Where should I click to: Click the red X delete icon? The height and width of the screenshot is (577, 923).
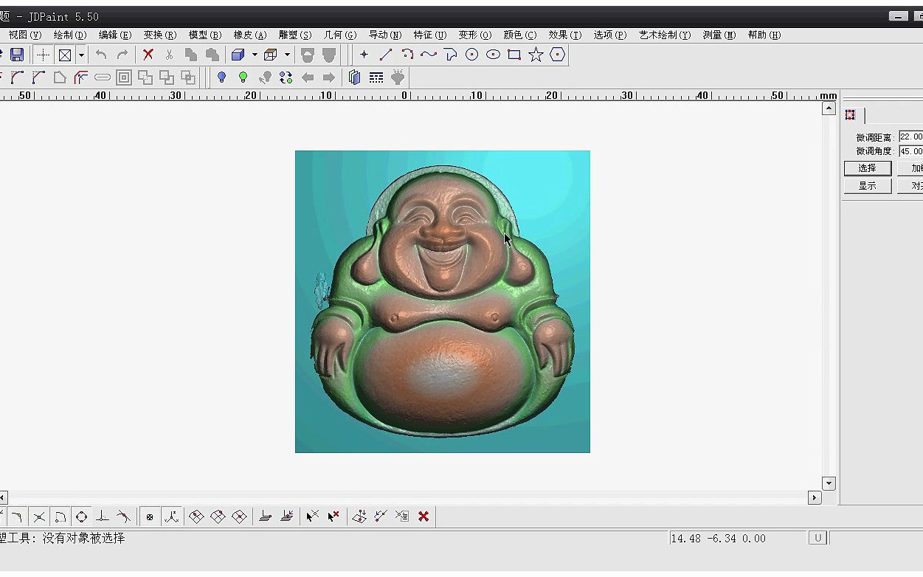coord(148,55)
